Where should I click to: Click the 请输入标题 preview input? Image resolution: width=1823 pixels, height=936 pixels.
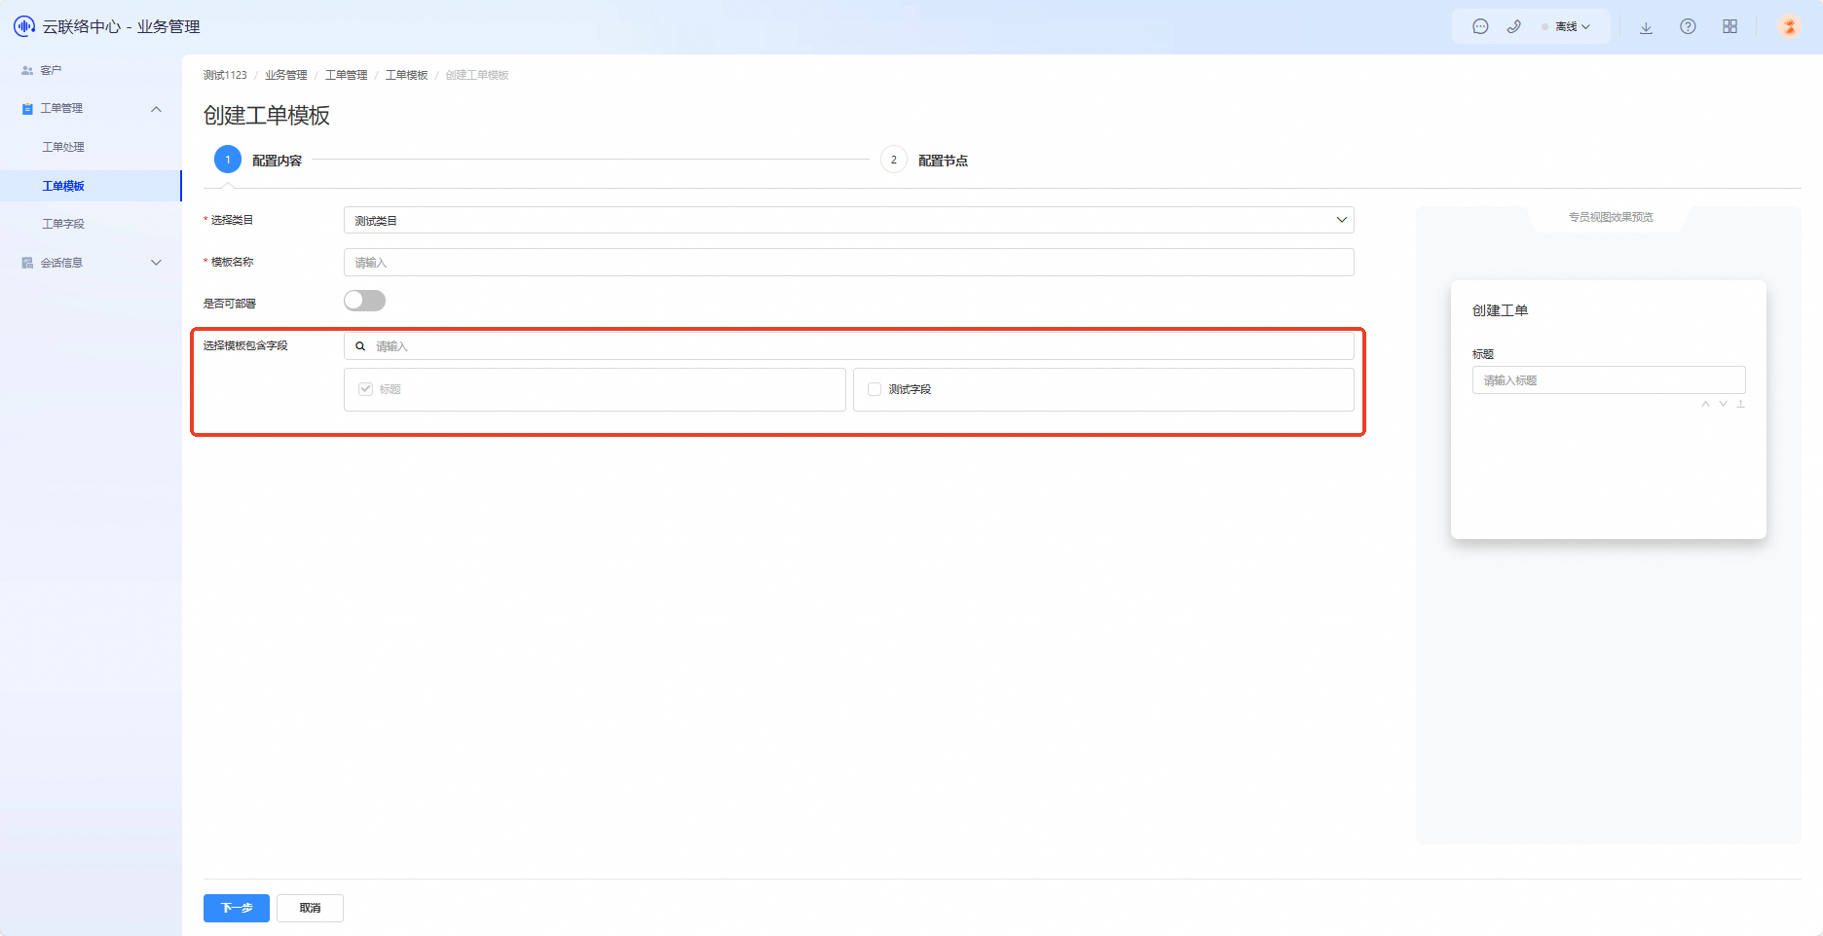click(x=1609, y=380)
